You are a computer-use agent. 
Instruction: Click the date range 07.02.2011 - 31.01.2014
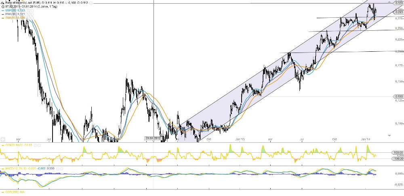point(21,6)
